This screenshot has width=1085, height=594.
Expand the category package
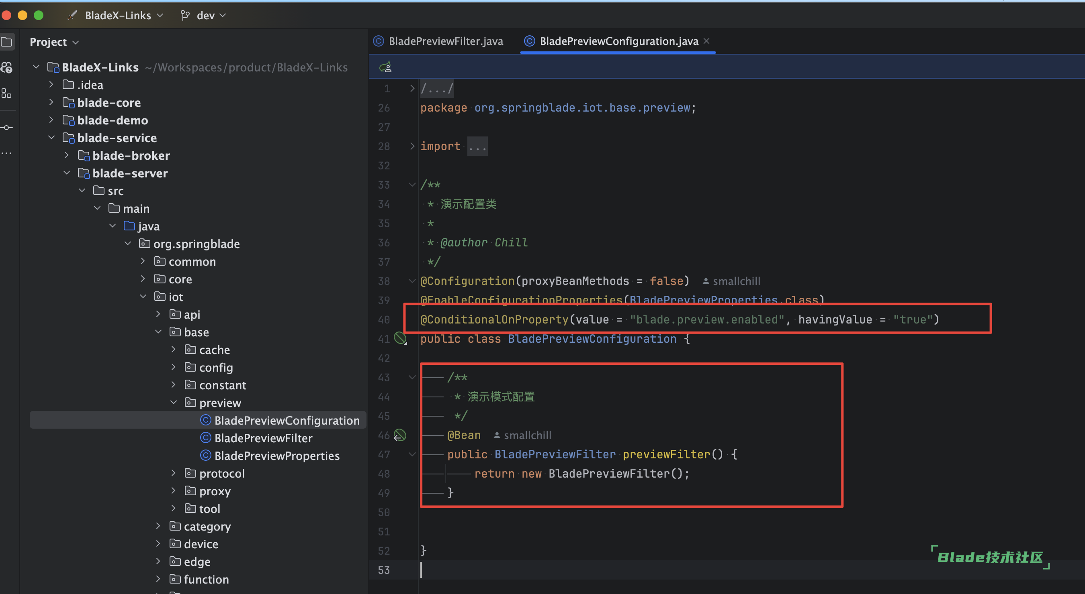158,526
